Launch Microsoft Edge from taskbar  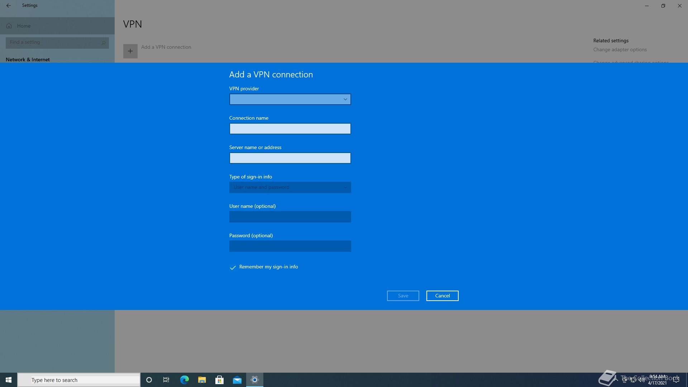[184, 380]
